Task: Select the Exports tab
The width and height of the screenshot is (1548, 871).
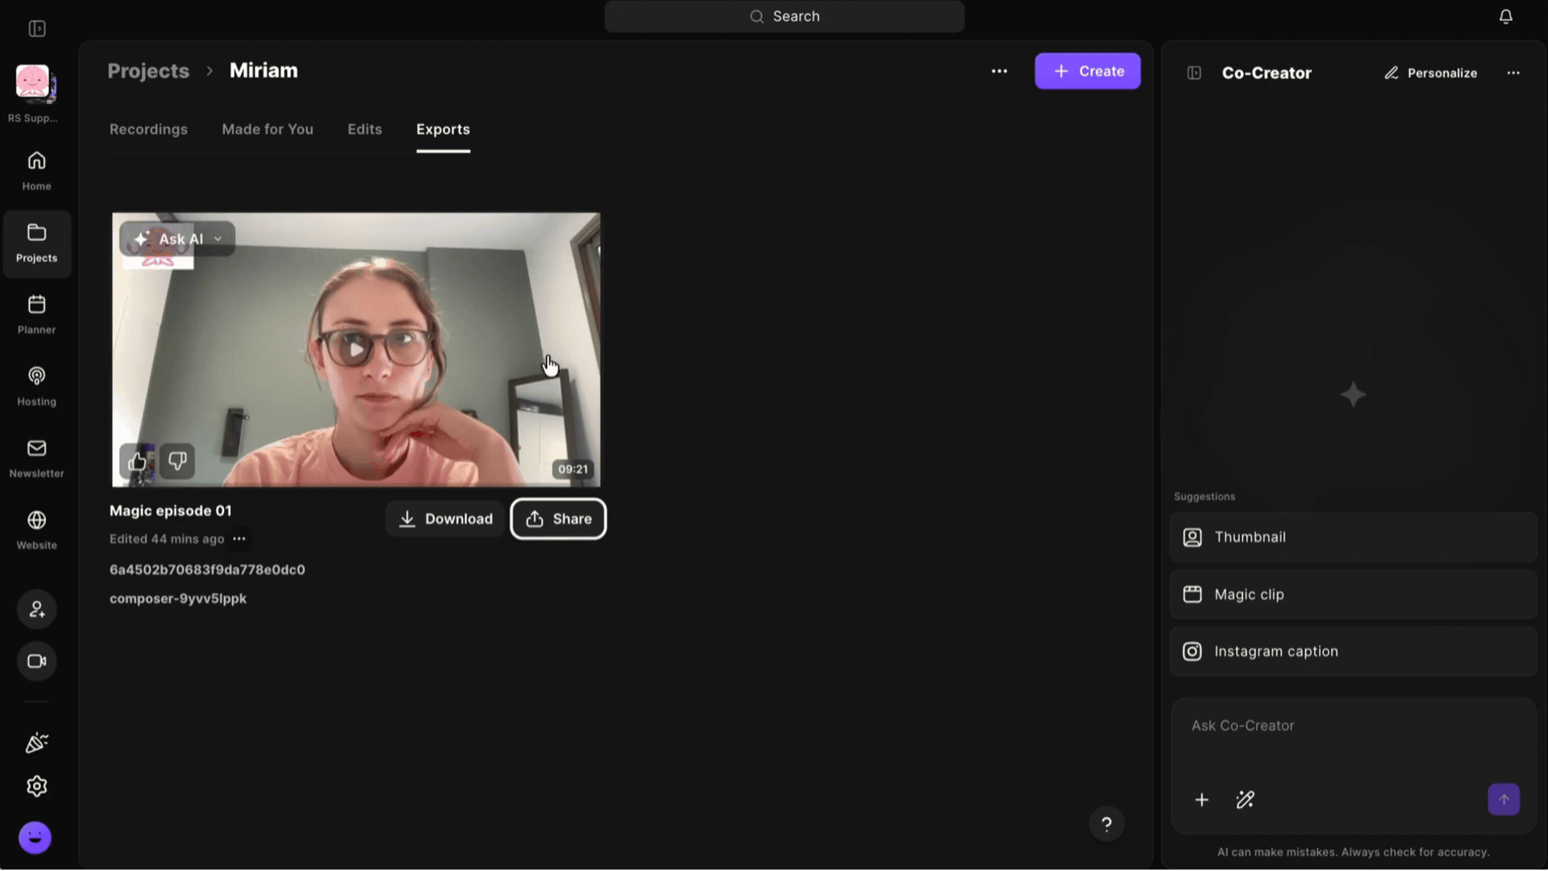Action: [x=443, y=129]
